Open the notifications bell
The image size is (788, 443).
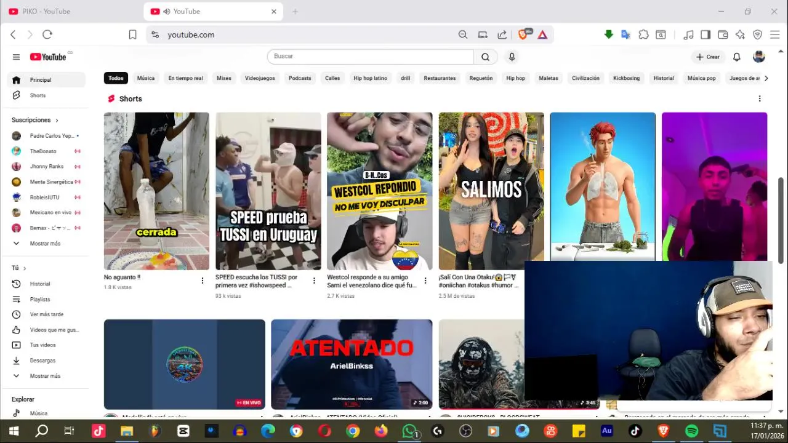coord(736,57)
